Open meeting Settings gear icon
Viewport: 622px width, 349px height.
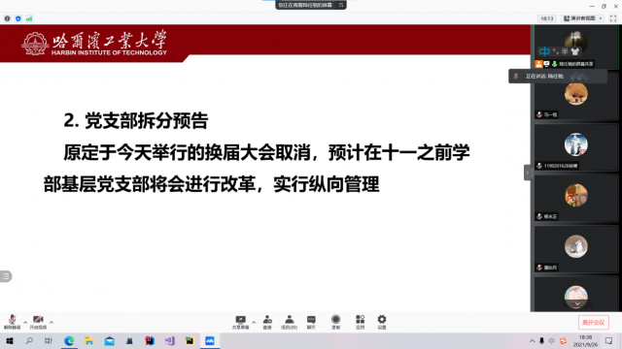pyautogui.click(x=382, y=322)
